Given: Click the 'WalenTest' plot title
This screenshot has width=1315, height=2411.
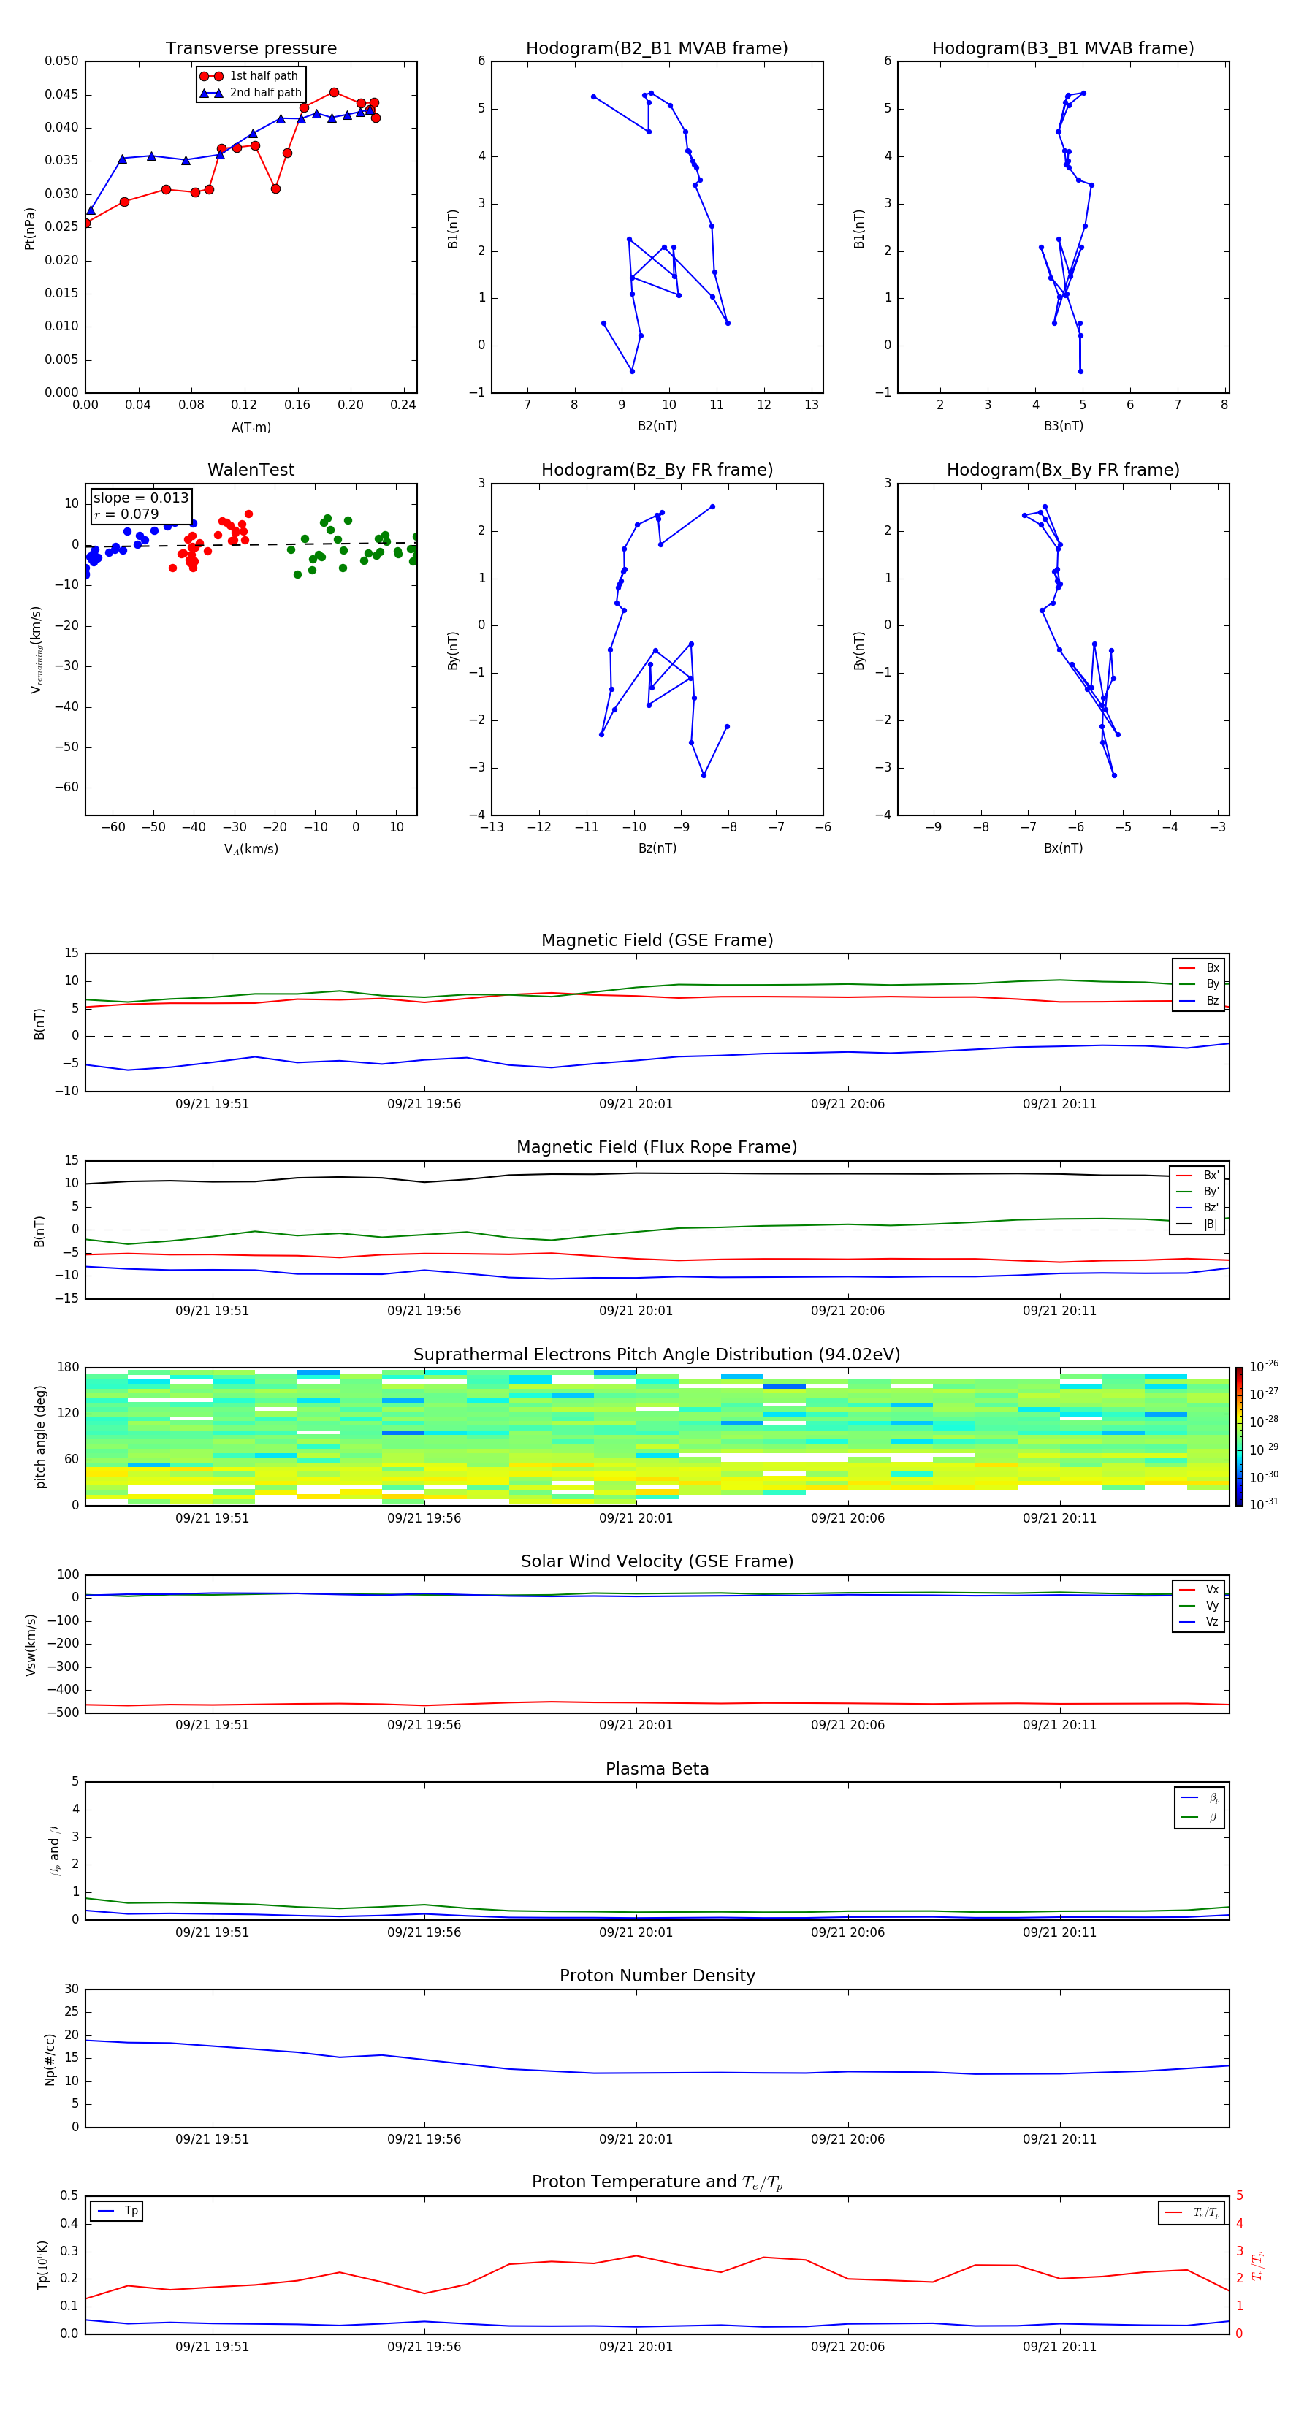Looking at the screenshot, I should (x=251, y=470).
